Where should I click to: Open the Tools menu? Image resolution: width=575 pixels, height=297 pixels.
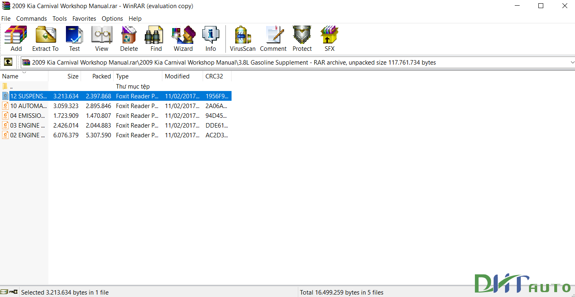click(59, 19)
